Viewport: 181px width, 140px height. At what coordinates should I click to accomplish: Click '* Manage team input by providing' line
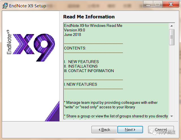point(111,102)
